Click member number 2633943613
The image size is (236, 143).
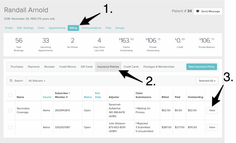click(x=62, y=110)
